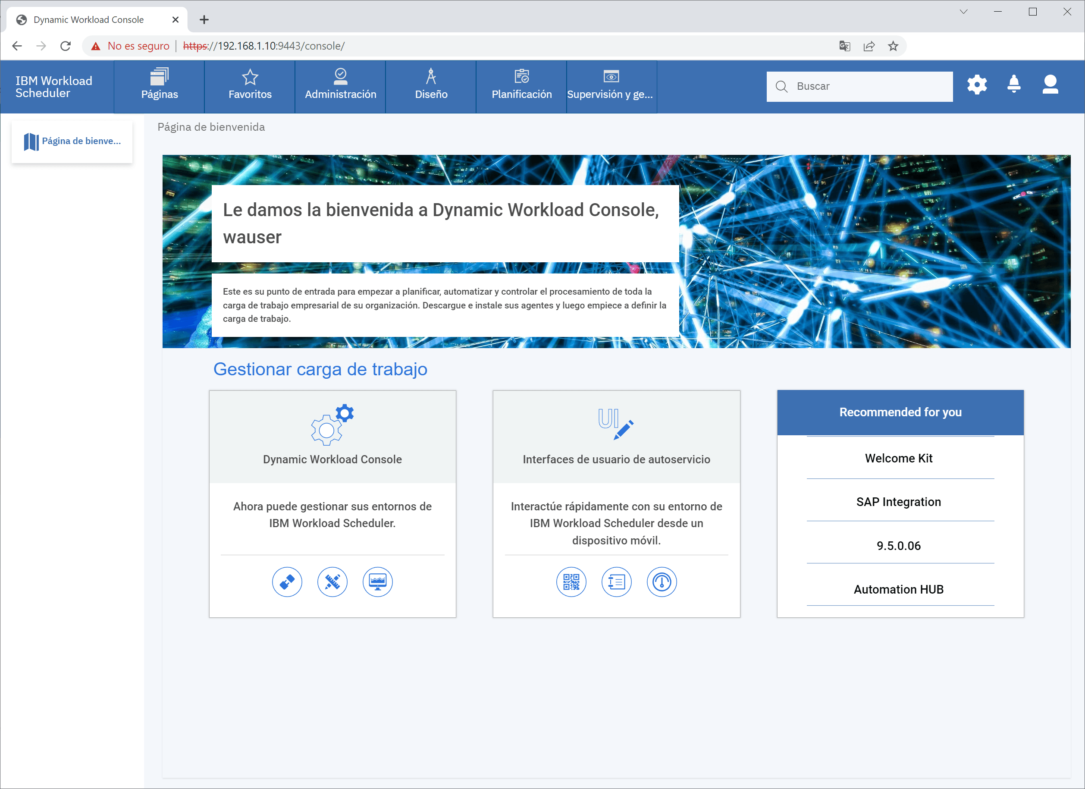Click the gauge dial icon
The width and height of the screenshot is (1085, 789).
coord(662,582)
